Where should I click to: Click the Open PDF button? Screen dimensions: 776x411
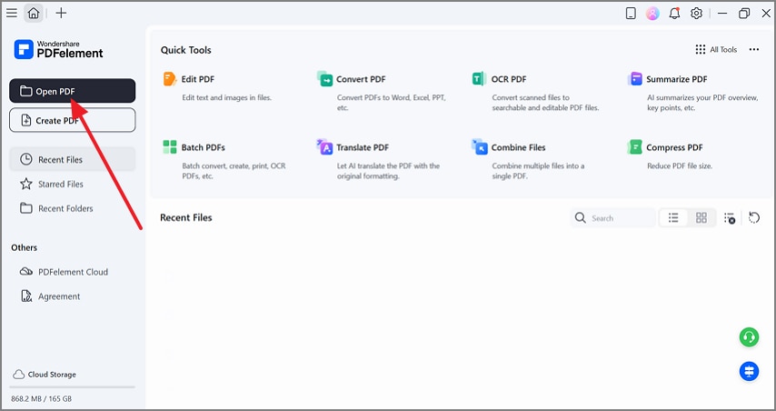[73, 91]
